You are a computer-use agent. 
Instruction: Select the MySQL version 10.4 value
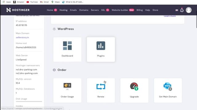18,83
